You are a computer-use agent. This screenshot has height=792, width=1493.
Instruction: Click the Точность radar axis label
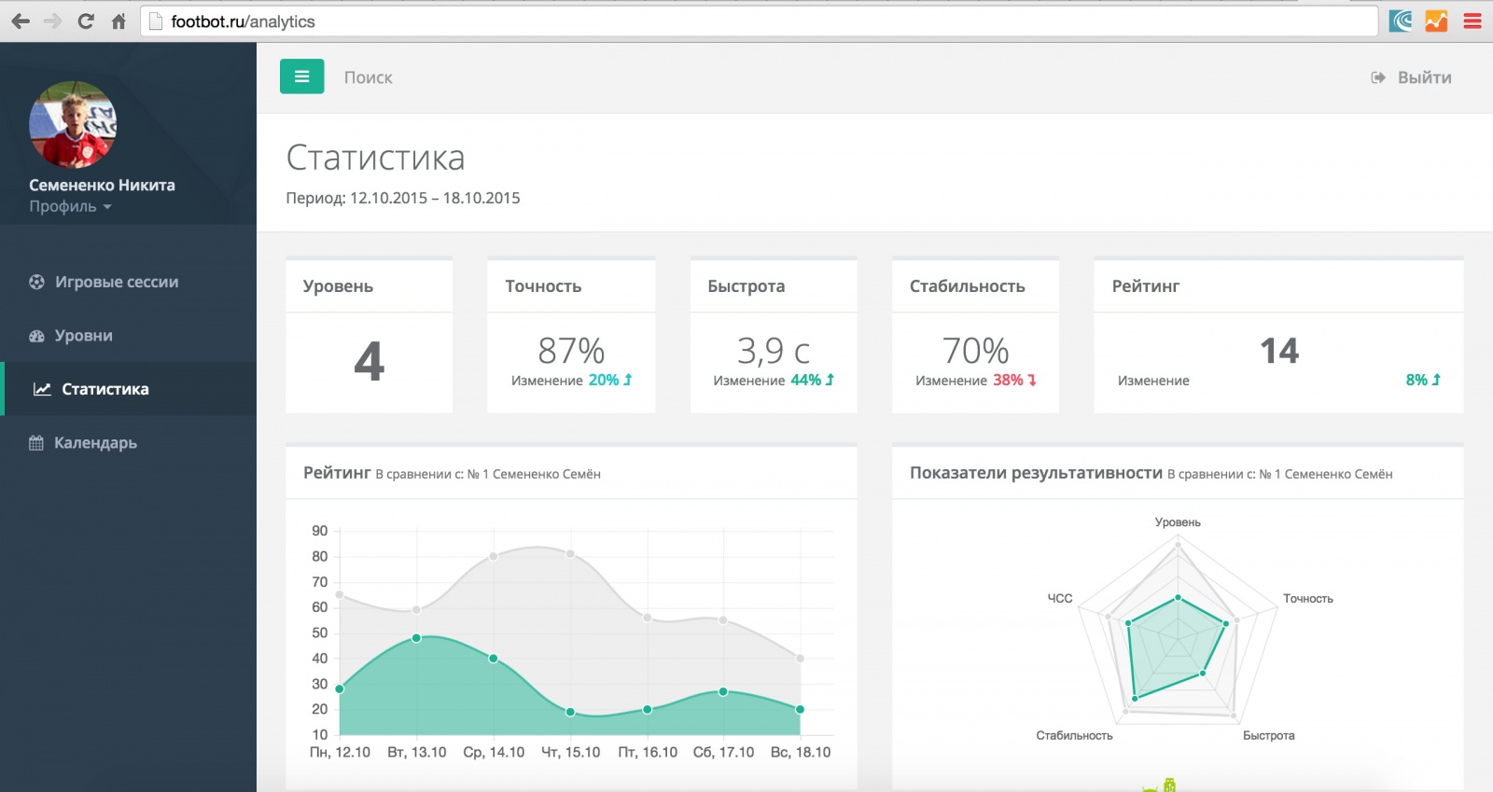[1308, 599]
